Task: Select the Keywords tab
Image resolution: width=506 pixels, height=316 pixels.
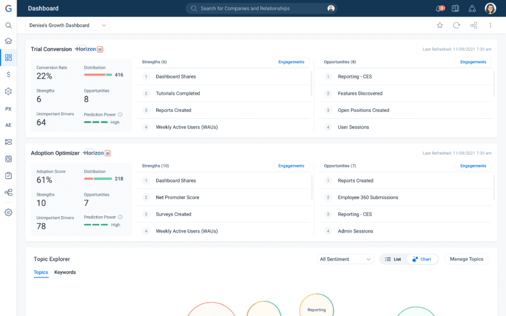Action: tap(65, 272)
